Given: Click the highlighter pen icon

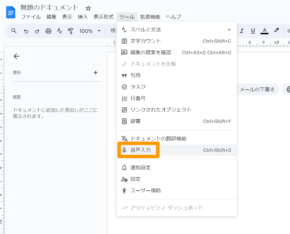Looking at the screenshot, I should click(276, 31).
